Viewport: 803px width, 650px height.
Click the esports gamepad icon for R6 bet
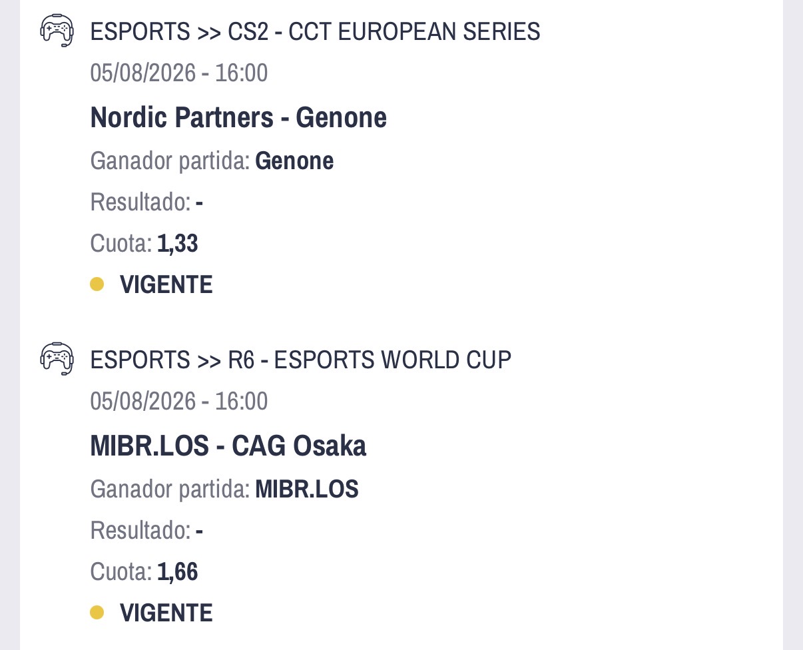pos(57,359)
